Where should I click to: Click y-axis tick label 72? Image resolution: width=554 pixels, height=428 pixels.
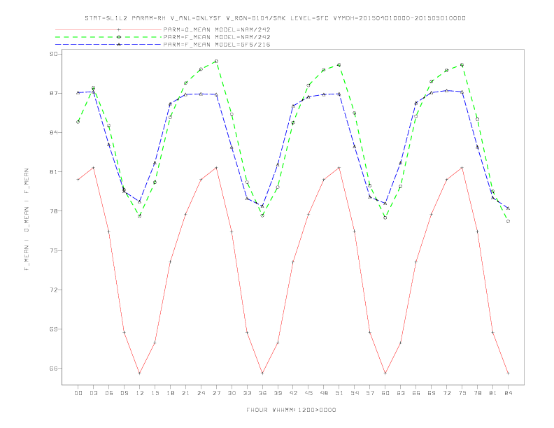(53, 290)
